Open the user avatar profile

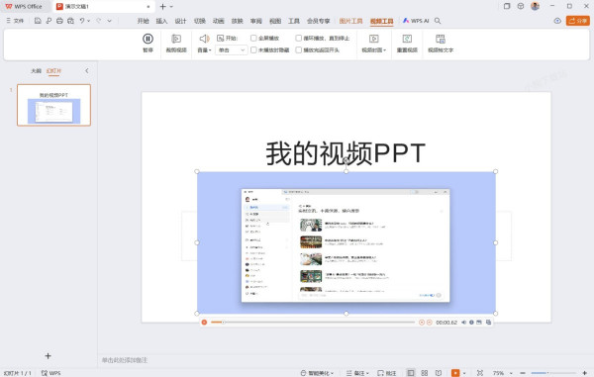tap(535, 6)
